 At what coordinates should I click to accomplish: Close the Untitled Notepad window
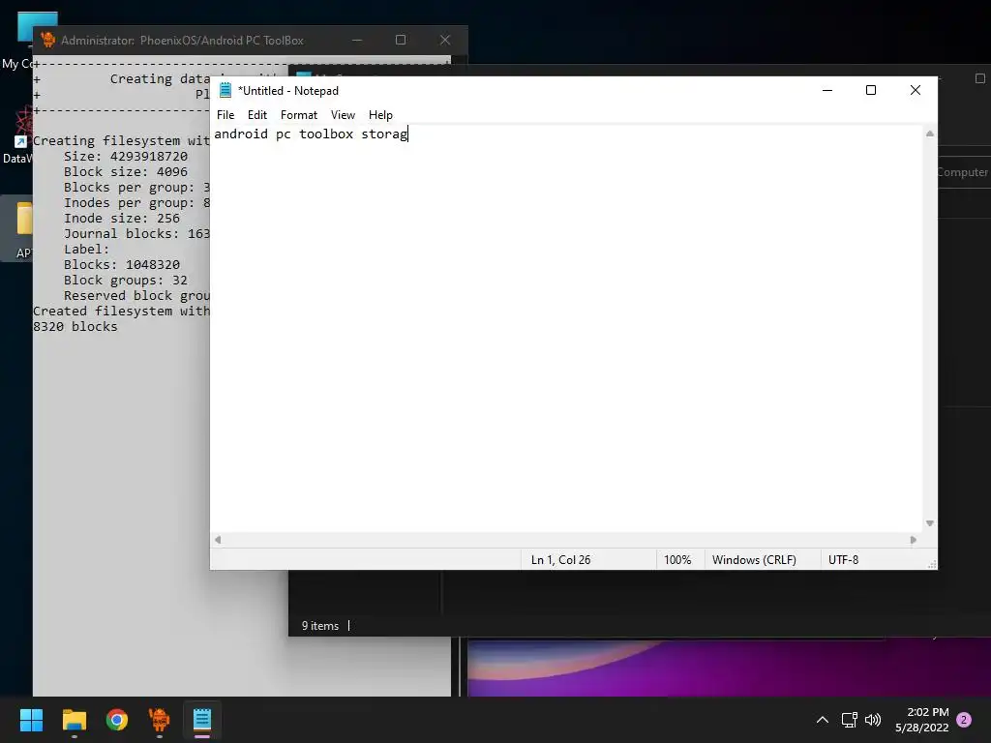(x=916, y=90)
